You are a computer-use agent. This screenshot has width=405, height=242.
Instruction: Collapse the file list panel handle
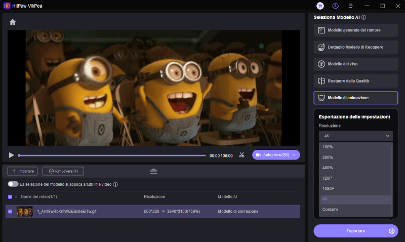pos(153,171)
